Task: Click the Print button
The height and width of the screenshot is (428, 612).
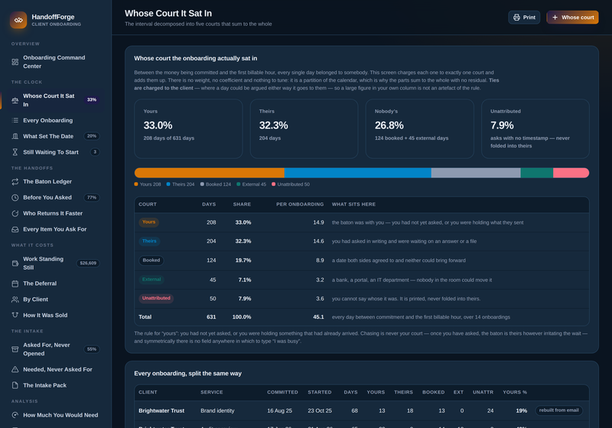Action: pos(524,18)
